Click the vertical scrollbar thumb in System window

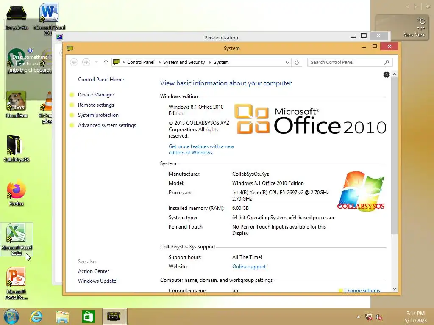(395, 156)
